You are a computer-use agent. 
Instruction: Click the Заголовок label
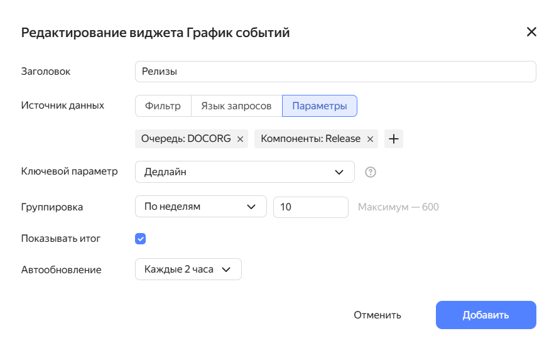tap(46, 72)
